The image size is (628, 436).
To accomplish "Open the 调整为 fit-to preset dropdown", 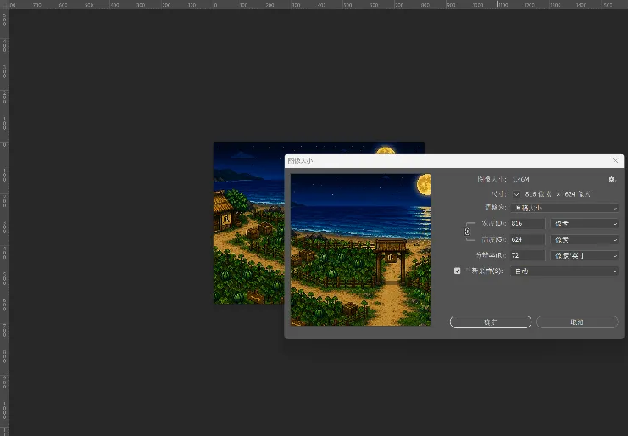I will pos(564,208).
